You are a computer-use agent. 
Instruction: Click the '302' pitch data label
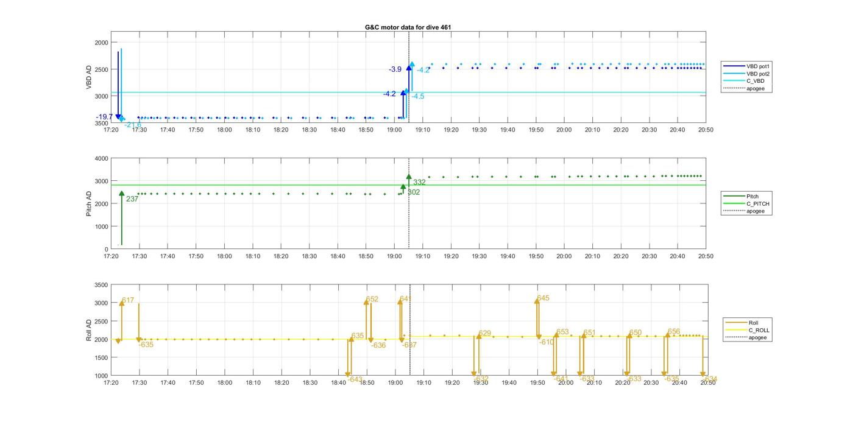click(413, 192)
